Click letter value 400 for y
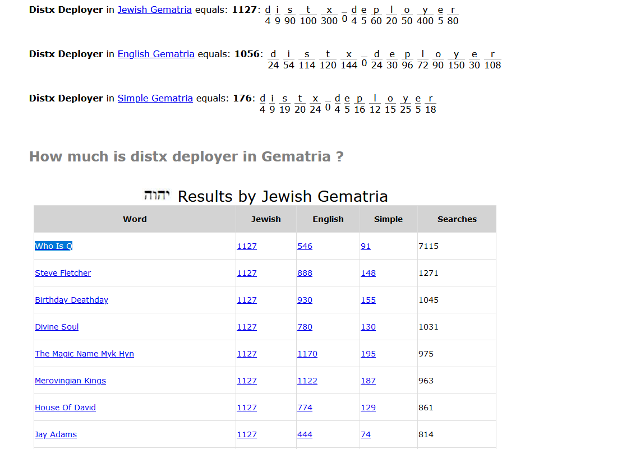This screenshot has width=617, height=449. coord(425,21)
